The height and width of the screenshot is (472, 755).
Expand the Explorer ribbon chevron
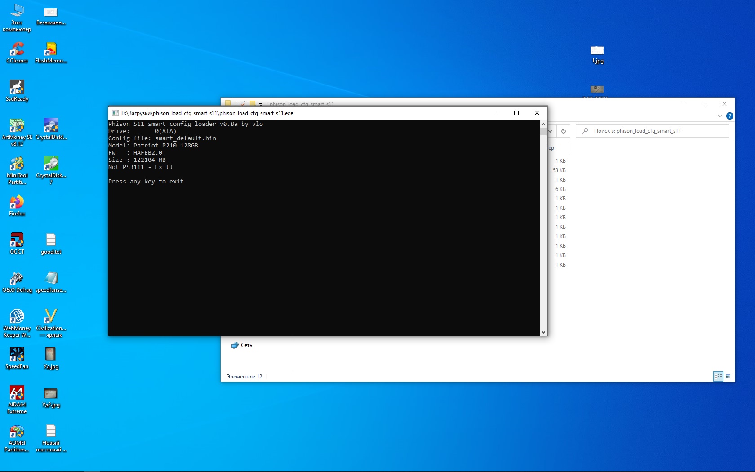point(719,116)
